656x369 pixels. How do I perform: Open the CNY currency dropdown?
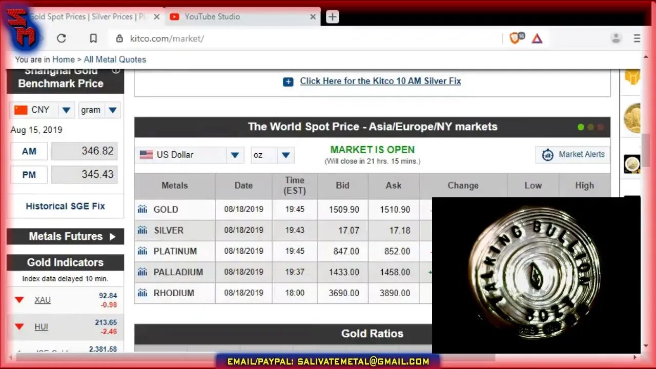point(66,110)
